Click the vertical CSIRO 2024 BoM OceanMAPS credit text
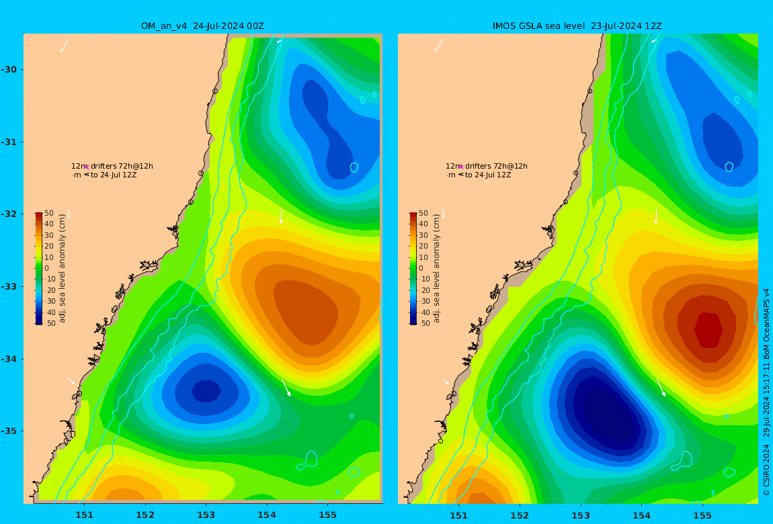This screenshot has width=773, height=524. click(x=766, y=392)
